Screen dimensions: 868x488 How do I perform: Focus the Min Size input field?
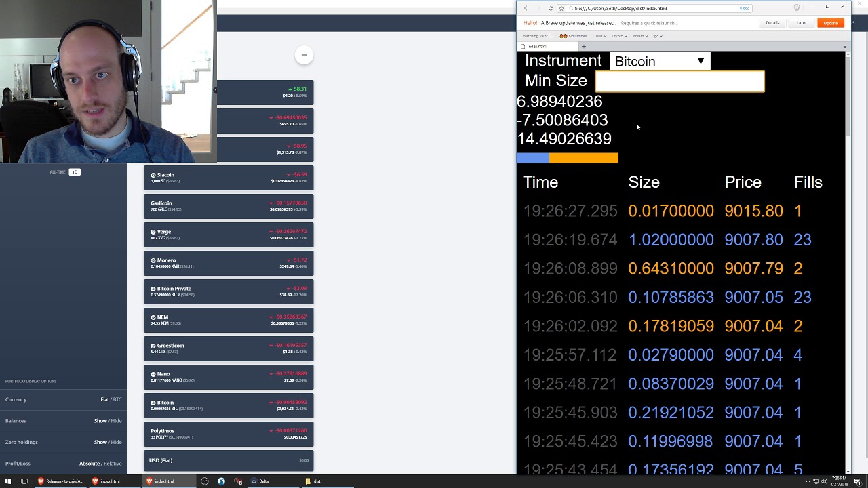679,81
